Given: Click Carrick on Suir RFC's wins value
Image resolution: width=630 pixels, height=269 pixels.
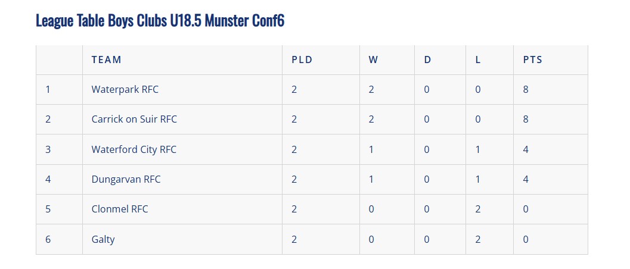Looking at the screenshot, I should pyautogui.click(x=371, y=120).
